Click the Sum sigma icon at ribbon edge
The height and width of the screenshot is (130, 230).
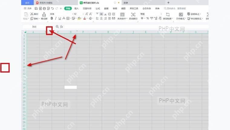(207, 15)
